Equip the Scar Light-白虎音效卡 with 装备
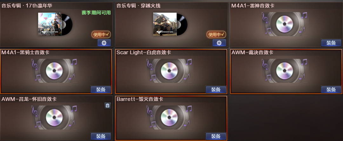The width and height of the screenshot is (343, 141). point(216,89)
